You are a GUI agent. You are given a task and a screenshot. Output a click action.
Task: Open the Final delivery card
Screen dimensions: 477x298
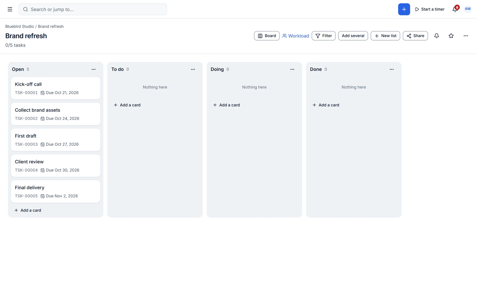coord(56,191)
